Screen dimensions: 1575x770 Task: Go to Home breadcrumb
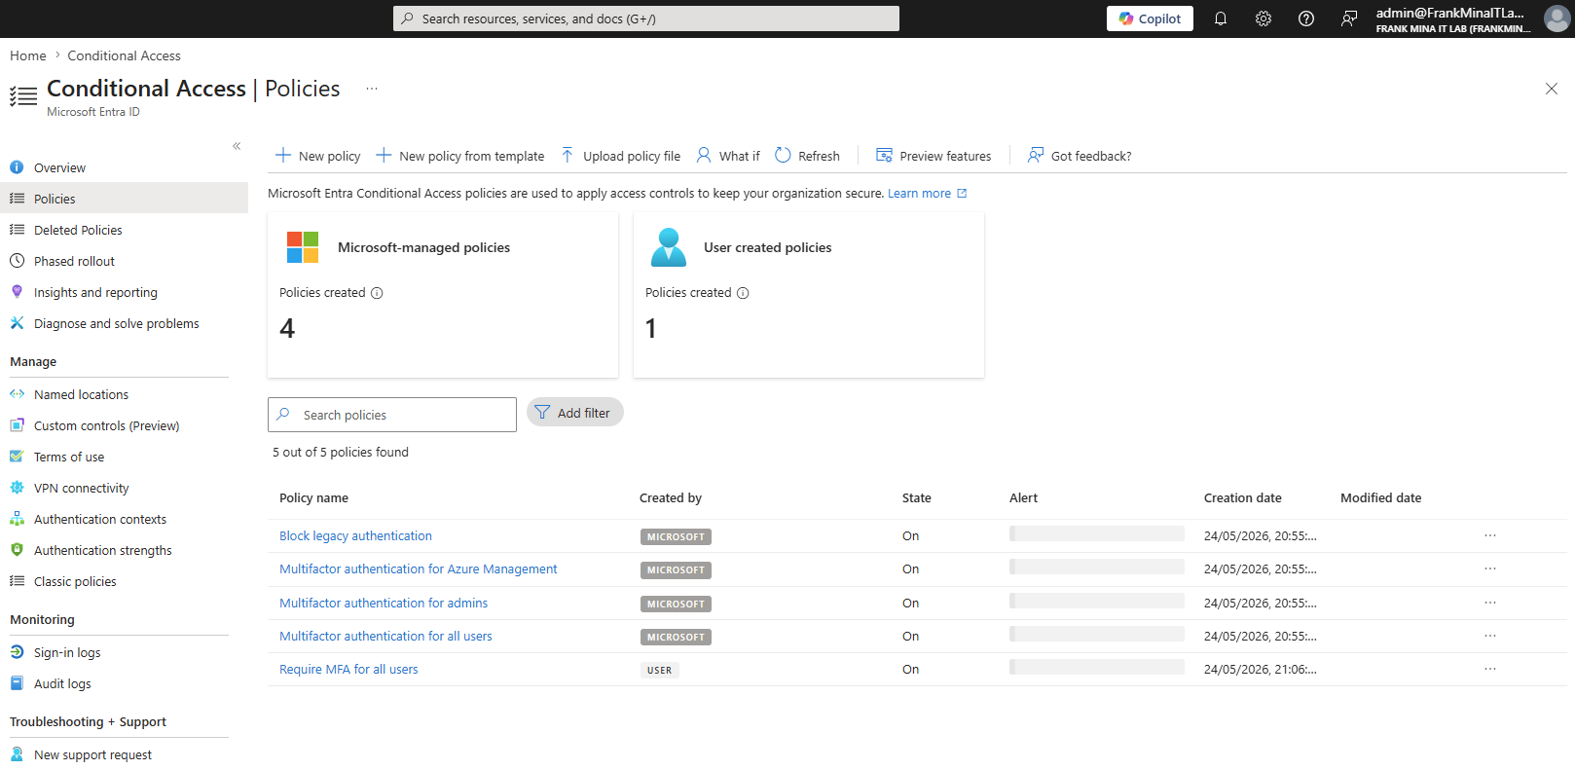click(x=28, y=55)
